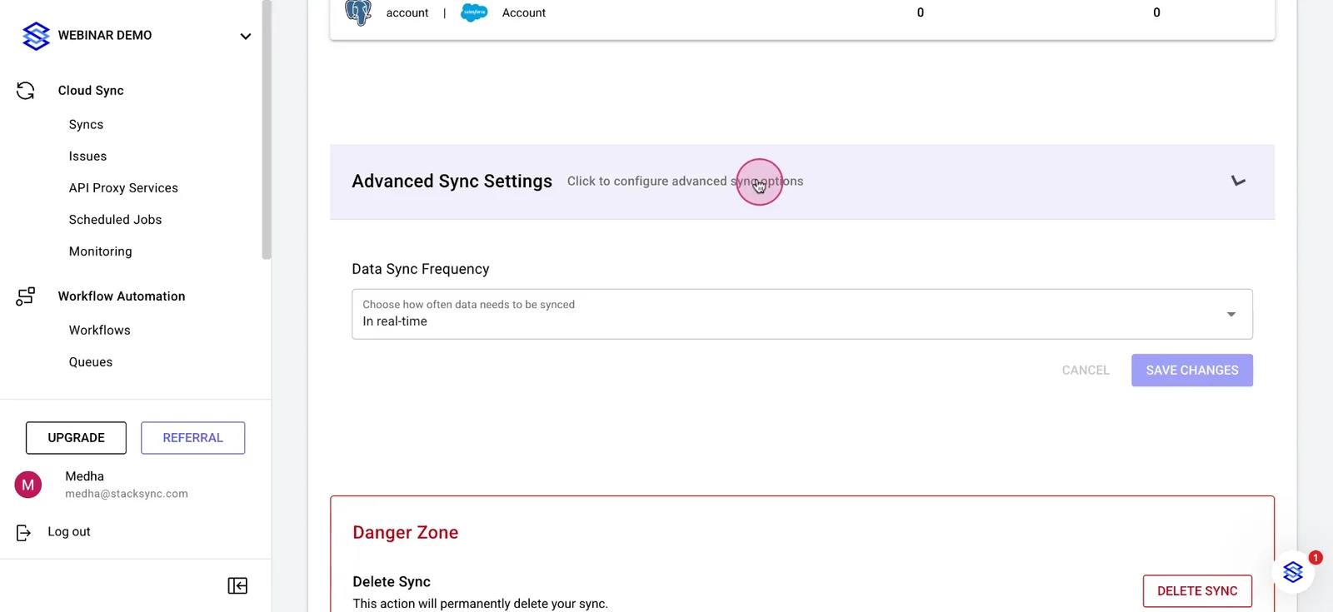Open the Webinar Demo workspace dropdown

tap(245, 36)
